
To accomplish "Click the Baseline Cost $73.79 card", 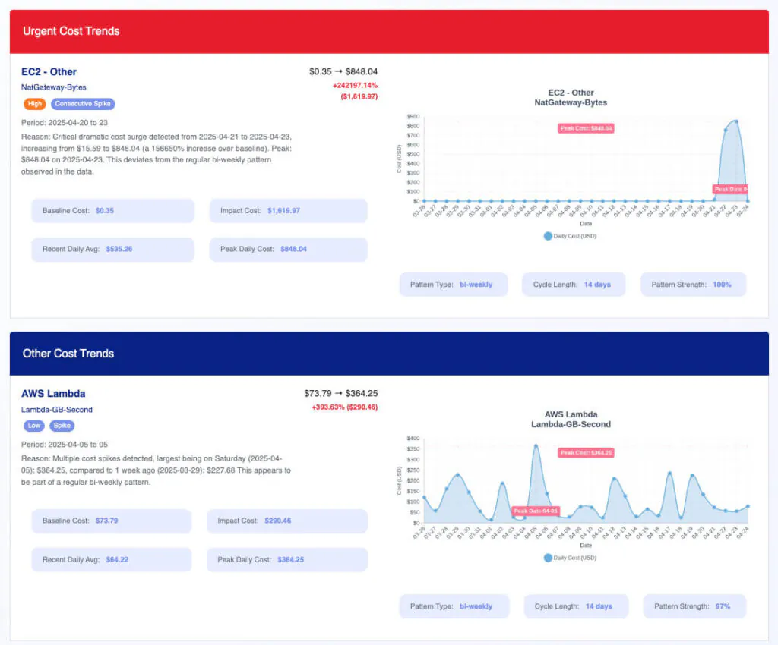I will [112, 521].
